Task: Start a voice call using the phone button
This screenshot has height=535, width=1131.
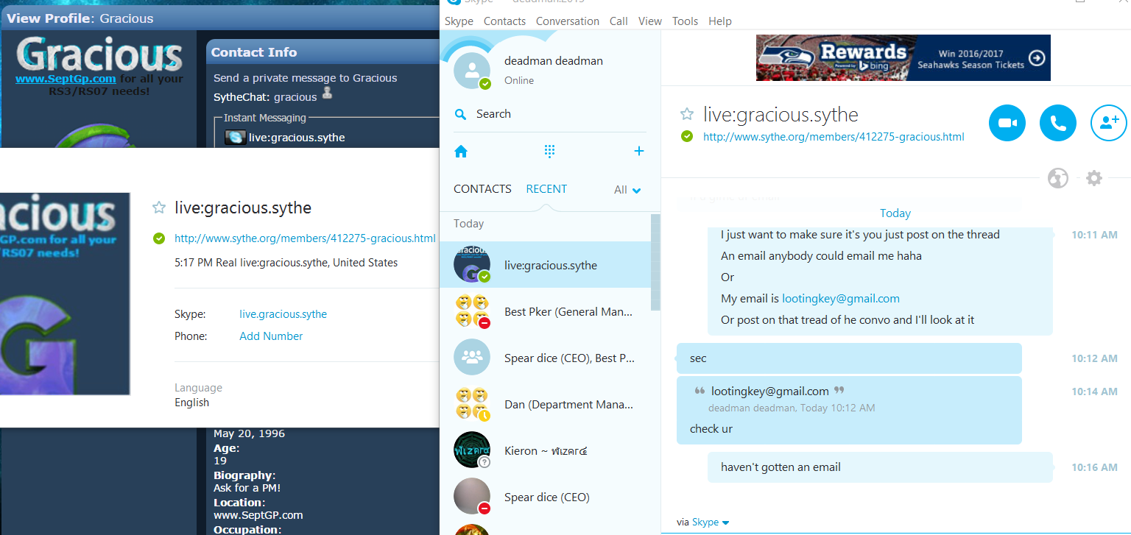Action: click(x=1058, y=123)
